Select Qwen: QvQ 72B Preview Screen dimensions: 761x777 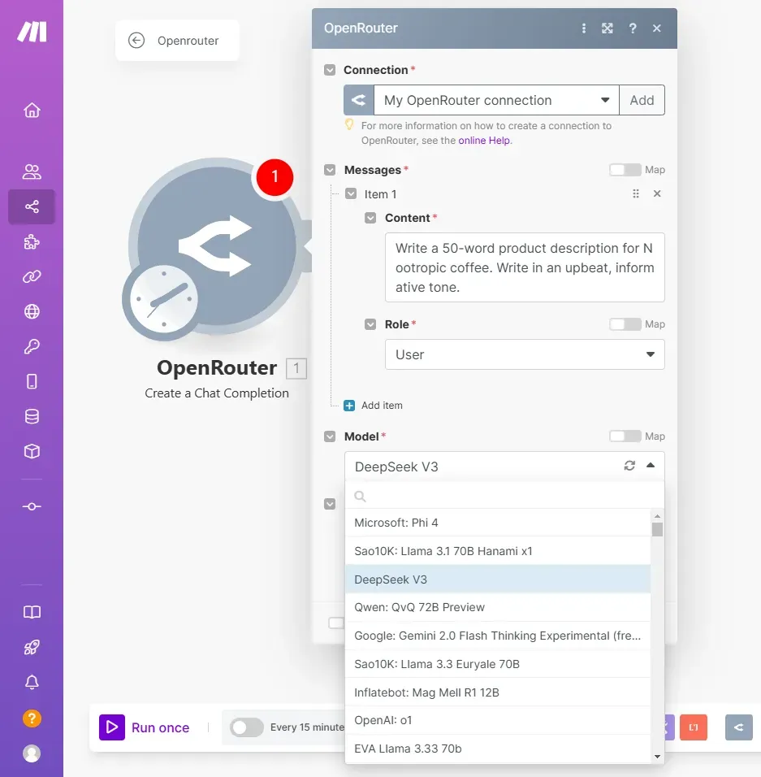click(498, 607)
